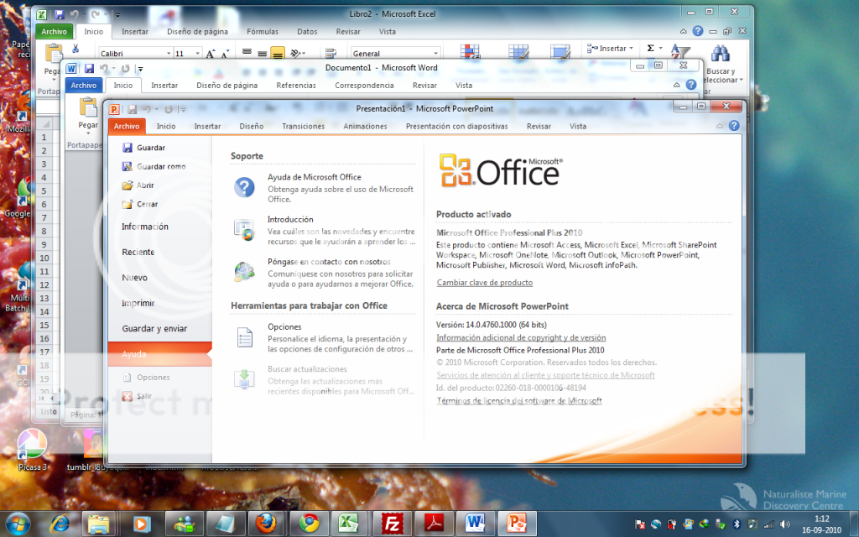Select Guardar y enviar in the Archivo menu
Image resolution: width=859 pixels, height=537 pixels.
pos(154,329)
